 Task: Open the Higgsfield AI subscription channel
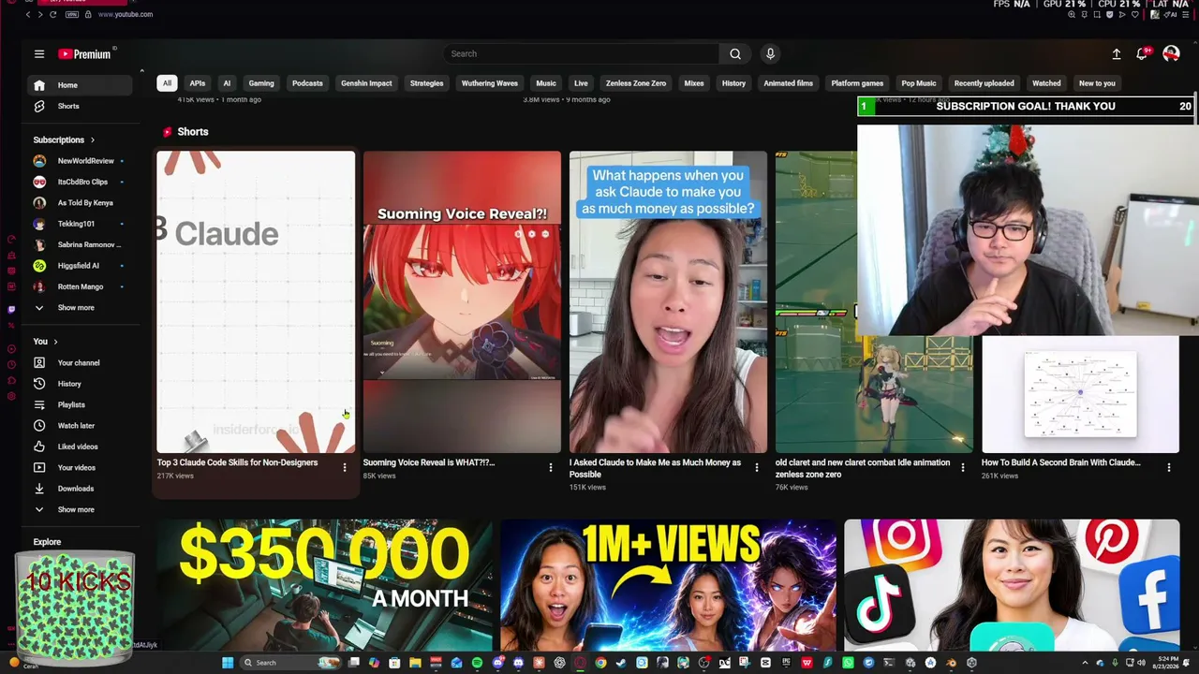80,266
